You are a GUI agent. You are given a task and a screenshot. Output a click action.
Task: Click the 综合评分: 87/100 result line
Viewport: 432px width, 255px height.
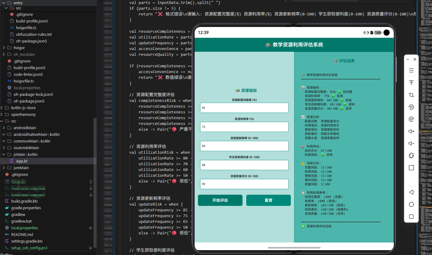pyautogui.click(x=318, y=150)
